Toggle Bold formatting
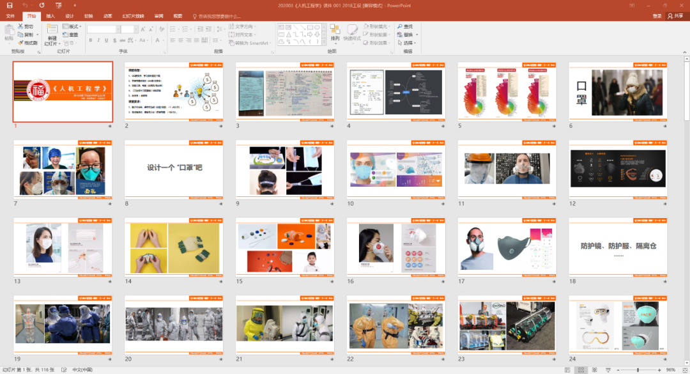 (x=91, y=40)
